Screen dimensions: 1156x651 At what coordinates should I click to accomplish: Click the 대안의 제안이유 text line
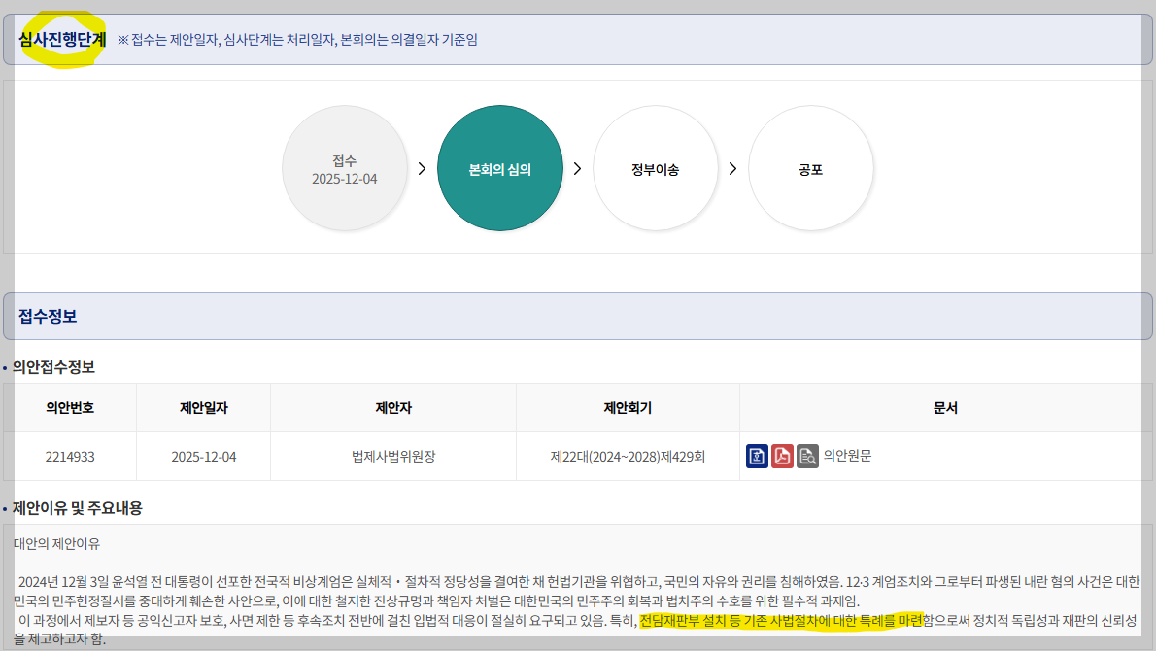click(x=56, y=544)
